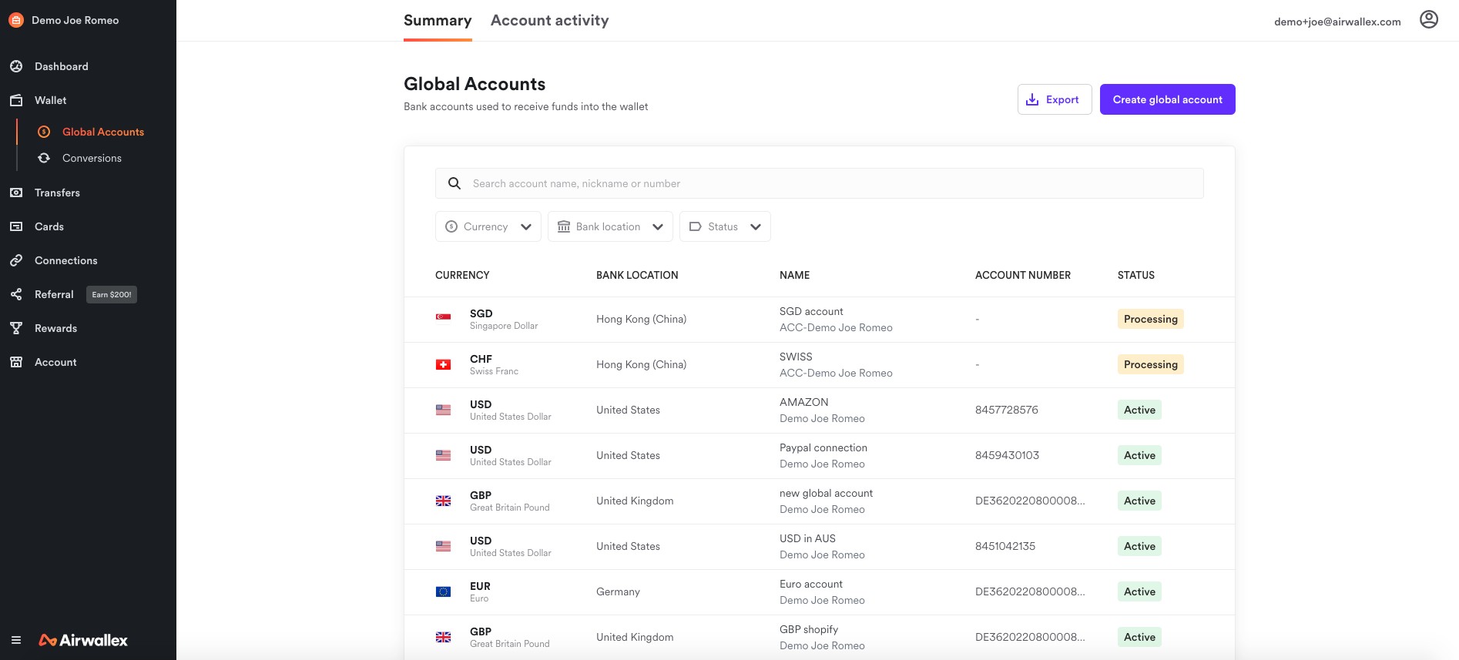Viewport: 1459px width, 660px height.
Task: Click the Wallet icon in sidebar
Action: pyautogui.click(x=16, y=100)
